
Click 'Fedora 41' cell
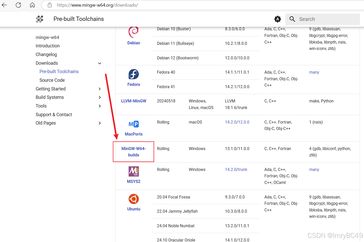[166, 87]
